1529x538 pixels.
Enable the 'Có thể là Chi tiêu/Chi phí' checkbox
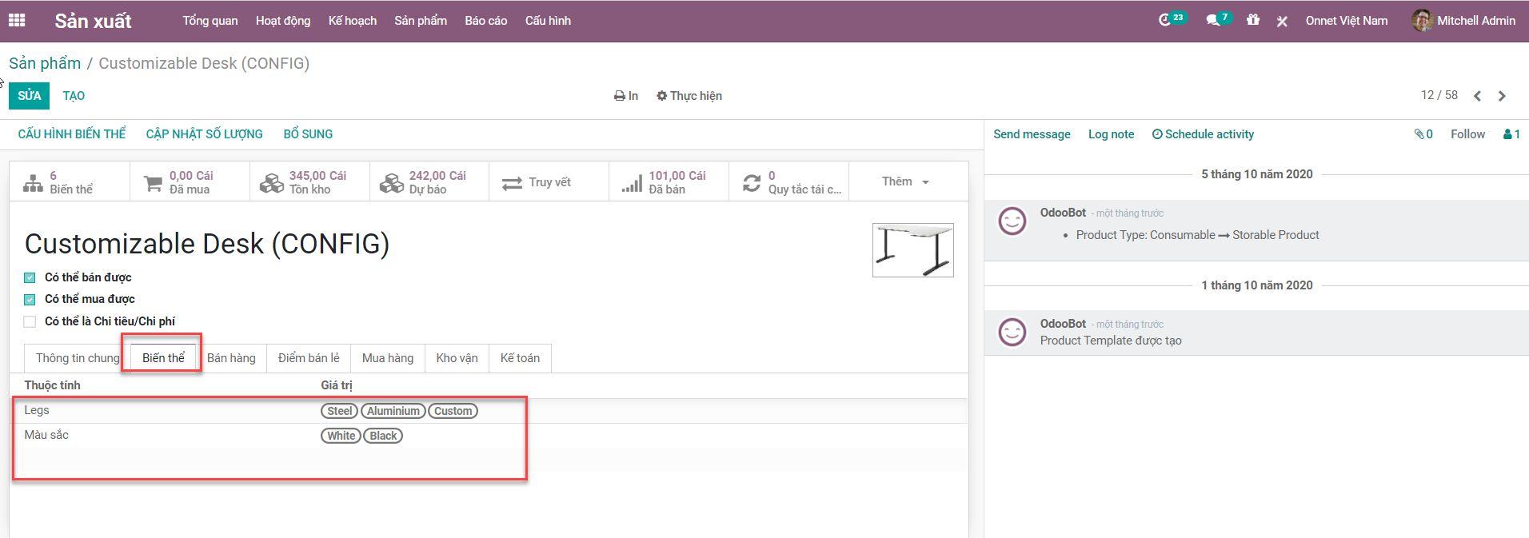click(30, 321)
